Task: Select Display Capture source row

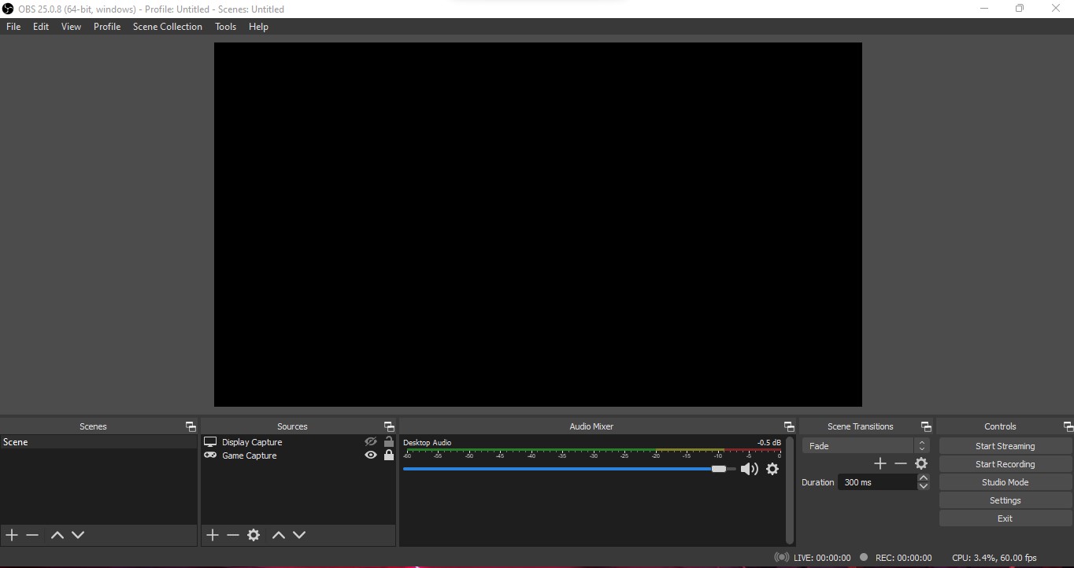Action: (298, 442)
